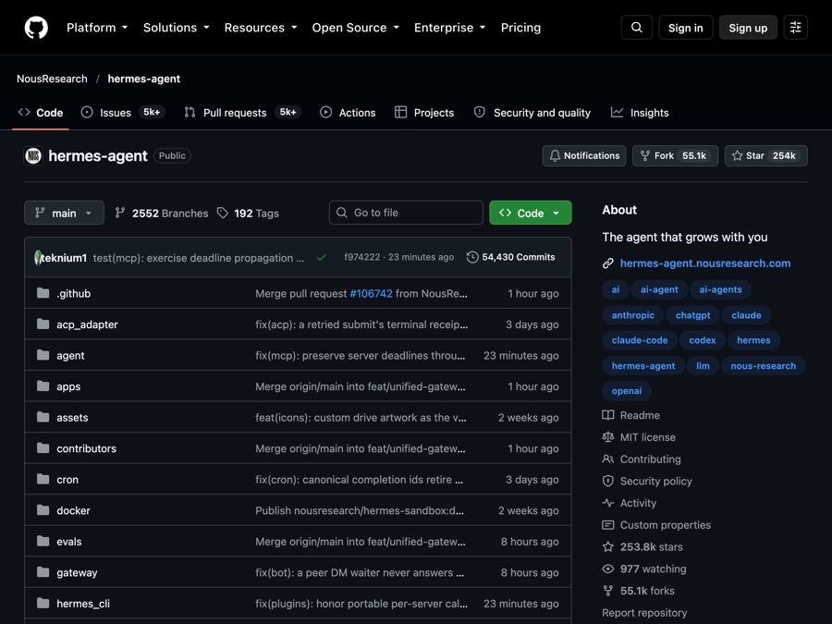832x624 pixels.
Task: Star the hermes-agent repository
Action: (x=766, y=156)
